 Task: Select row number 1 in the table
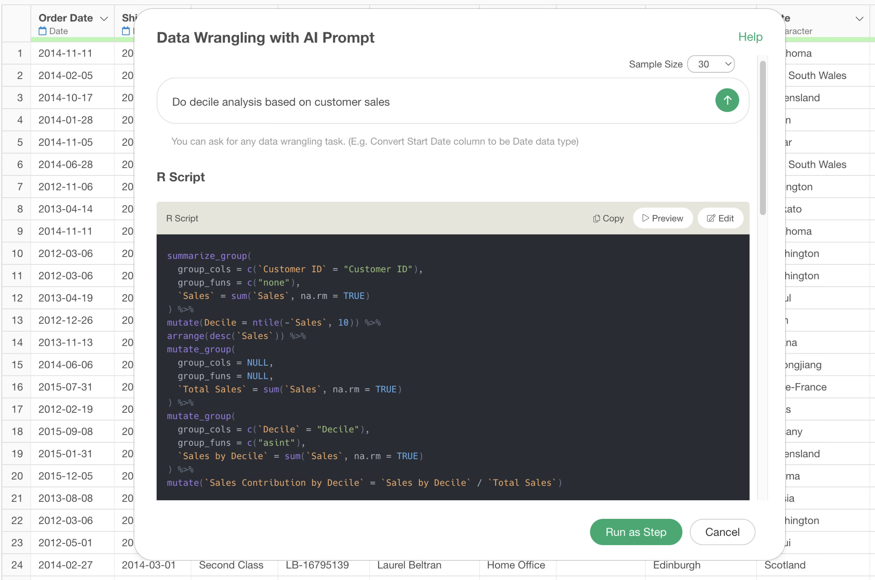click(20, 53)
